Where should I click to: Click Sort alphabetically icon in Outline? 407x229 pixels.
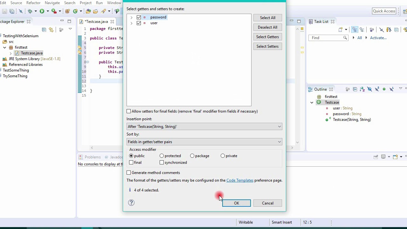click(x=362, y=89)
